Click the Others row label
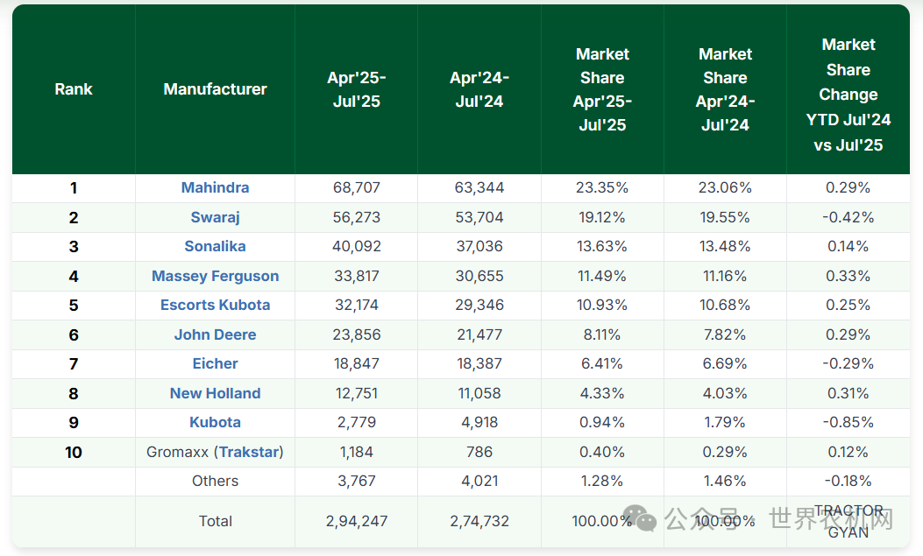This screenshot has height=556, width=923. point(215,481)
